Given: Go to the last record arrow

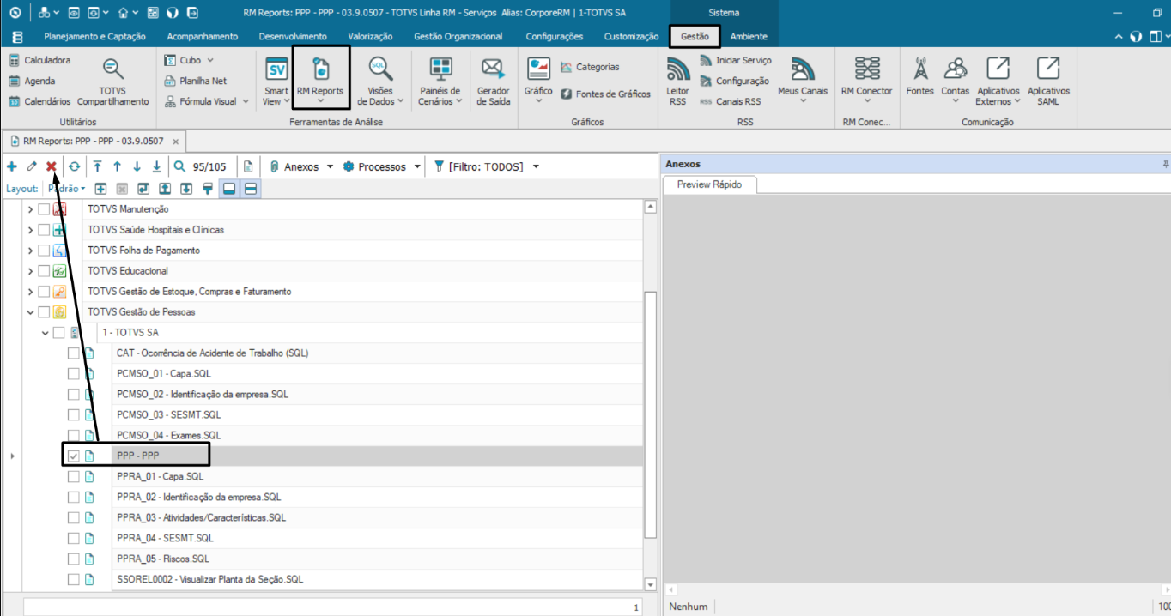Looking at the screenshot, I should (156, 166).
